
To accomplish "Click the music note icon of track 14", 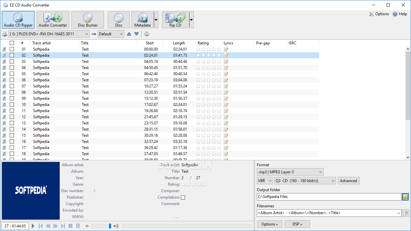I will 4,129.
